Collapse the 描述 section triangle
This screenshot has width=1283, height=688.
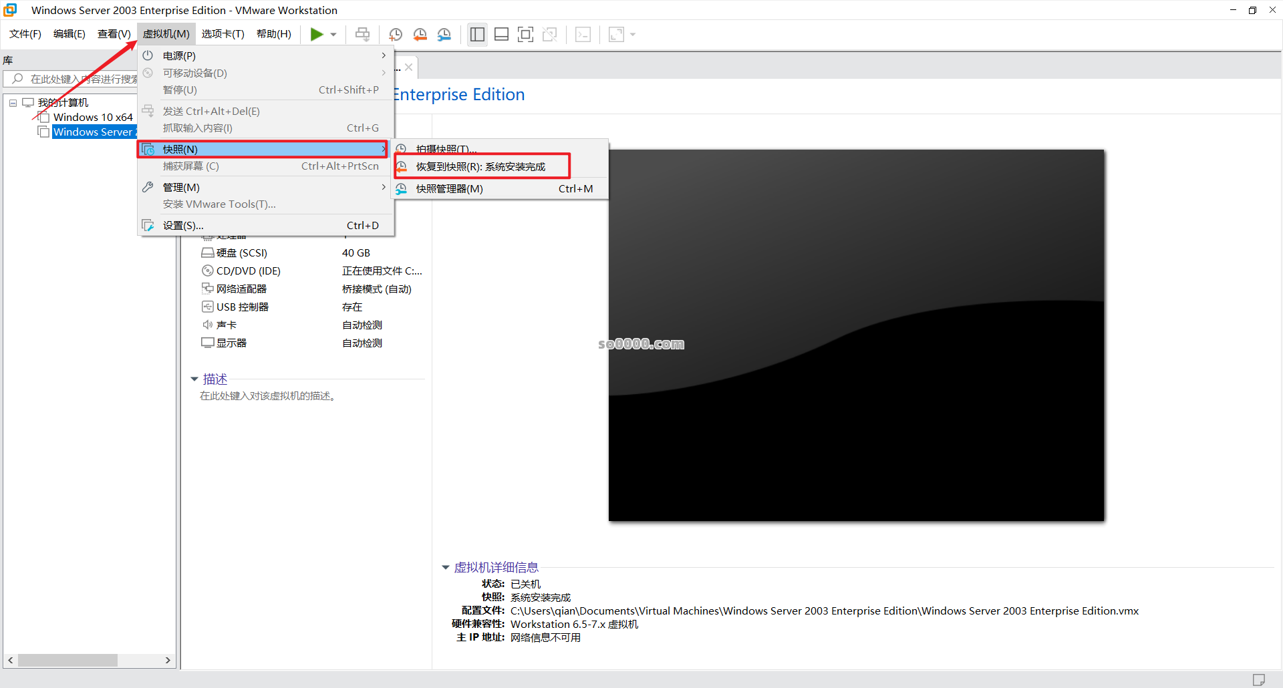194,379
